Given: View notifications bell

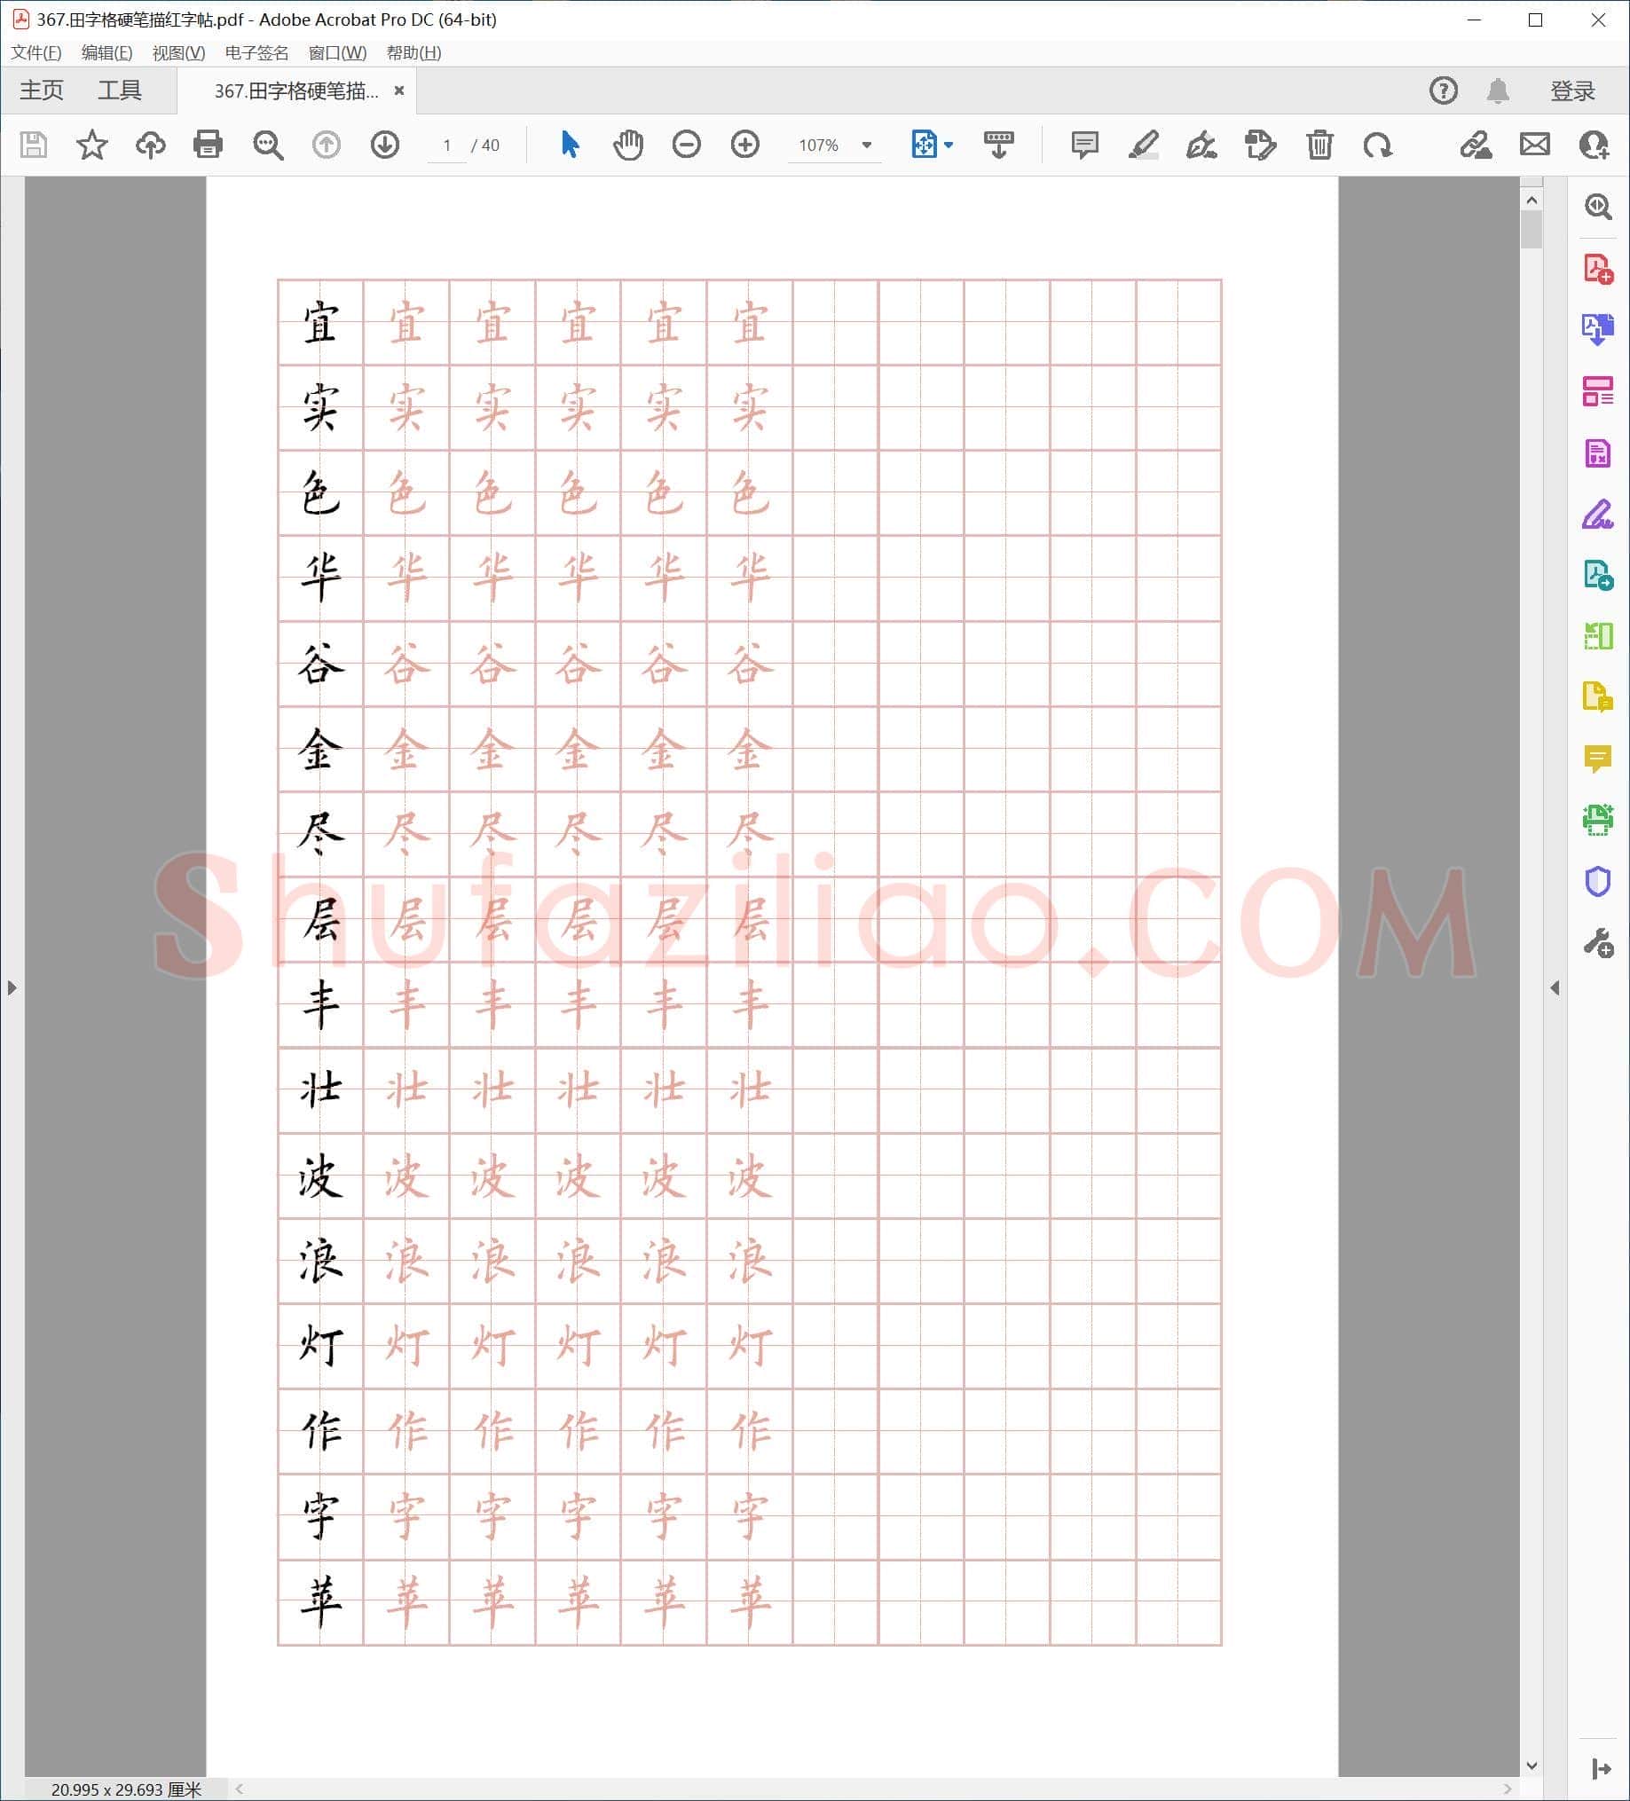Looking at the screenshot, I should (1498, 90).
